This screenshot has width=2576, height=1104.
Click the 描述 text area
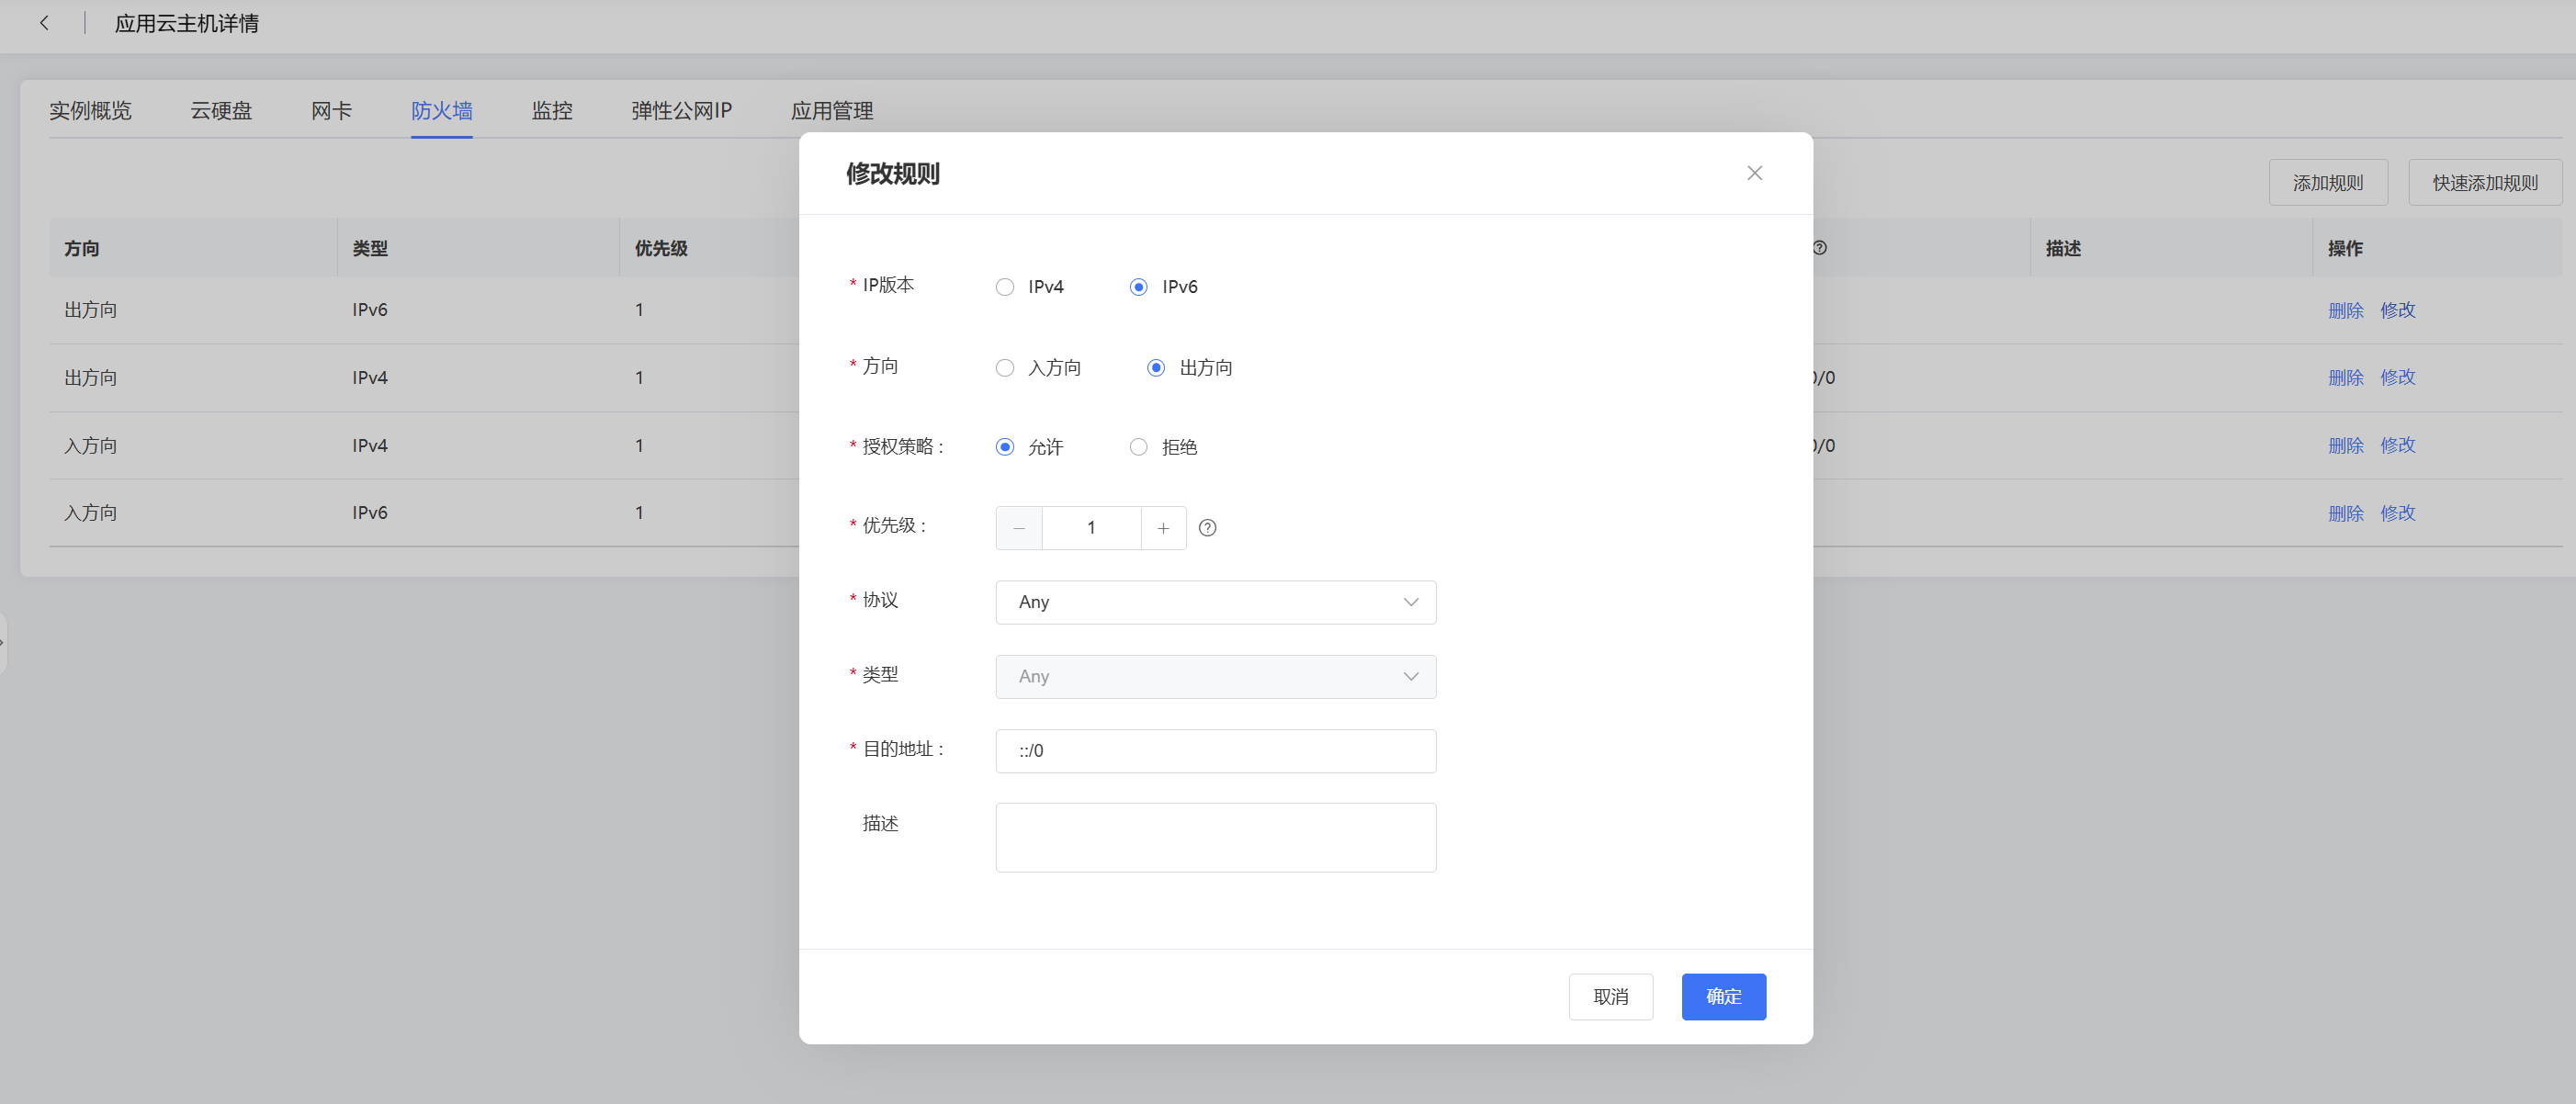(1216, 838)
